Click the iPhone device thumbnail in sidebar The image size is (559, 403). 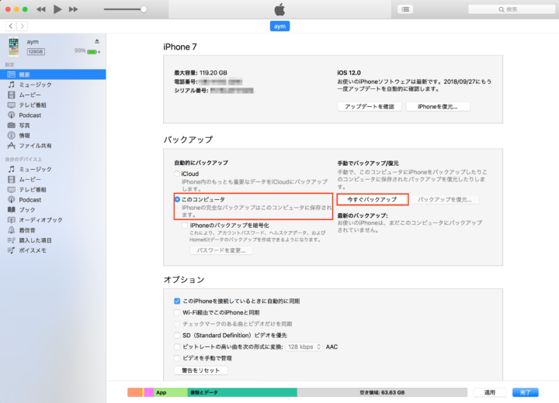(x=13, y=46)
